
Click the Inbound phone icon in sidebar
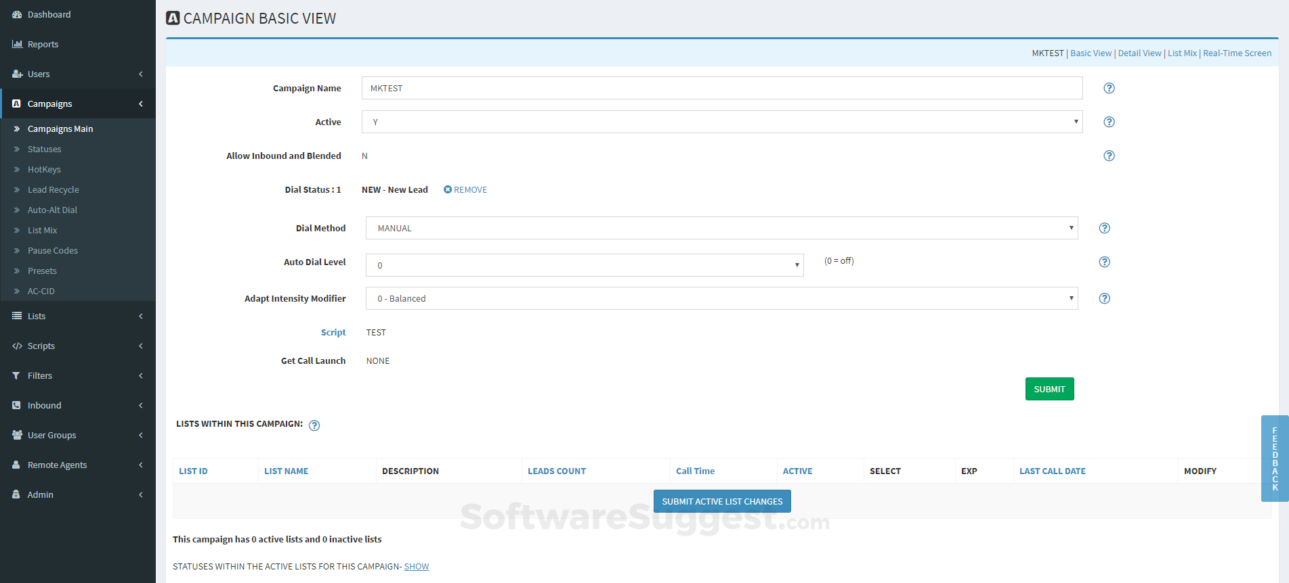click(16, 405)
